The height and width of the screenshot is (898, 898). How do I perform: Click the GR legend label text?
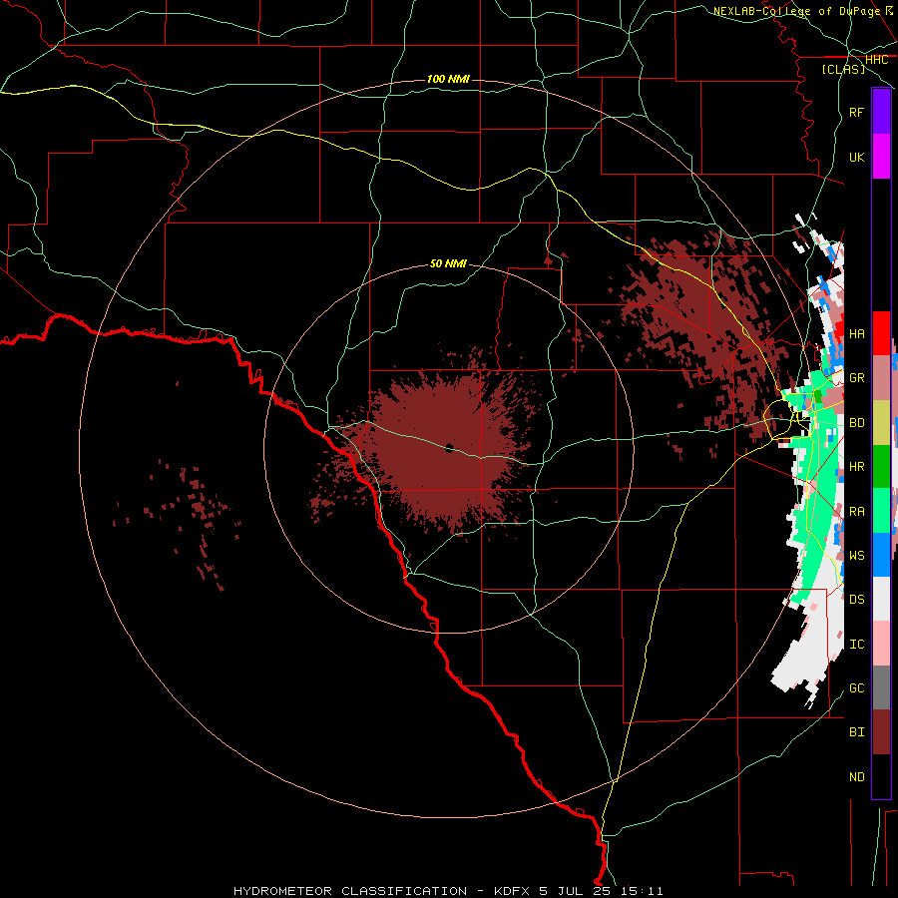coord(856,378)
